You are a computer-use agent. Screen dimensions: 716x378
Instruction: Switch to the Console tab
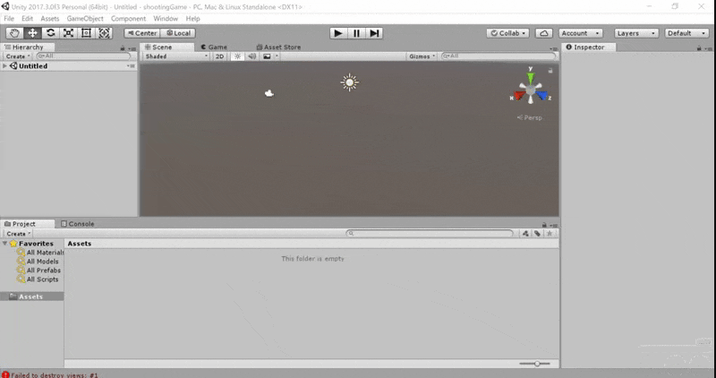[x=78, y=224]
